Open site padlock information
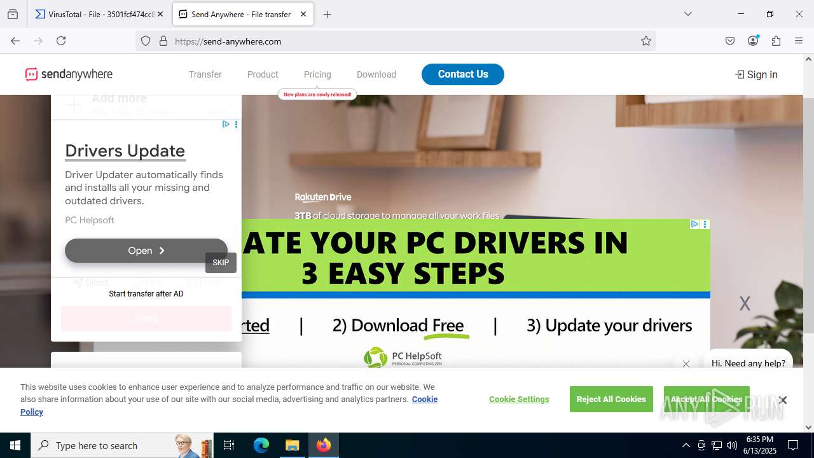Viewport: 814px width, 458px height. click(163, 41)
